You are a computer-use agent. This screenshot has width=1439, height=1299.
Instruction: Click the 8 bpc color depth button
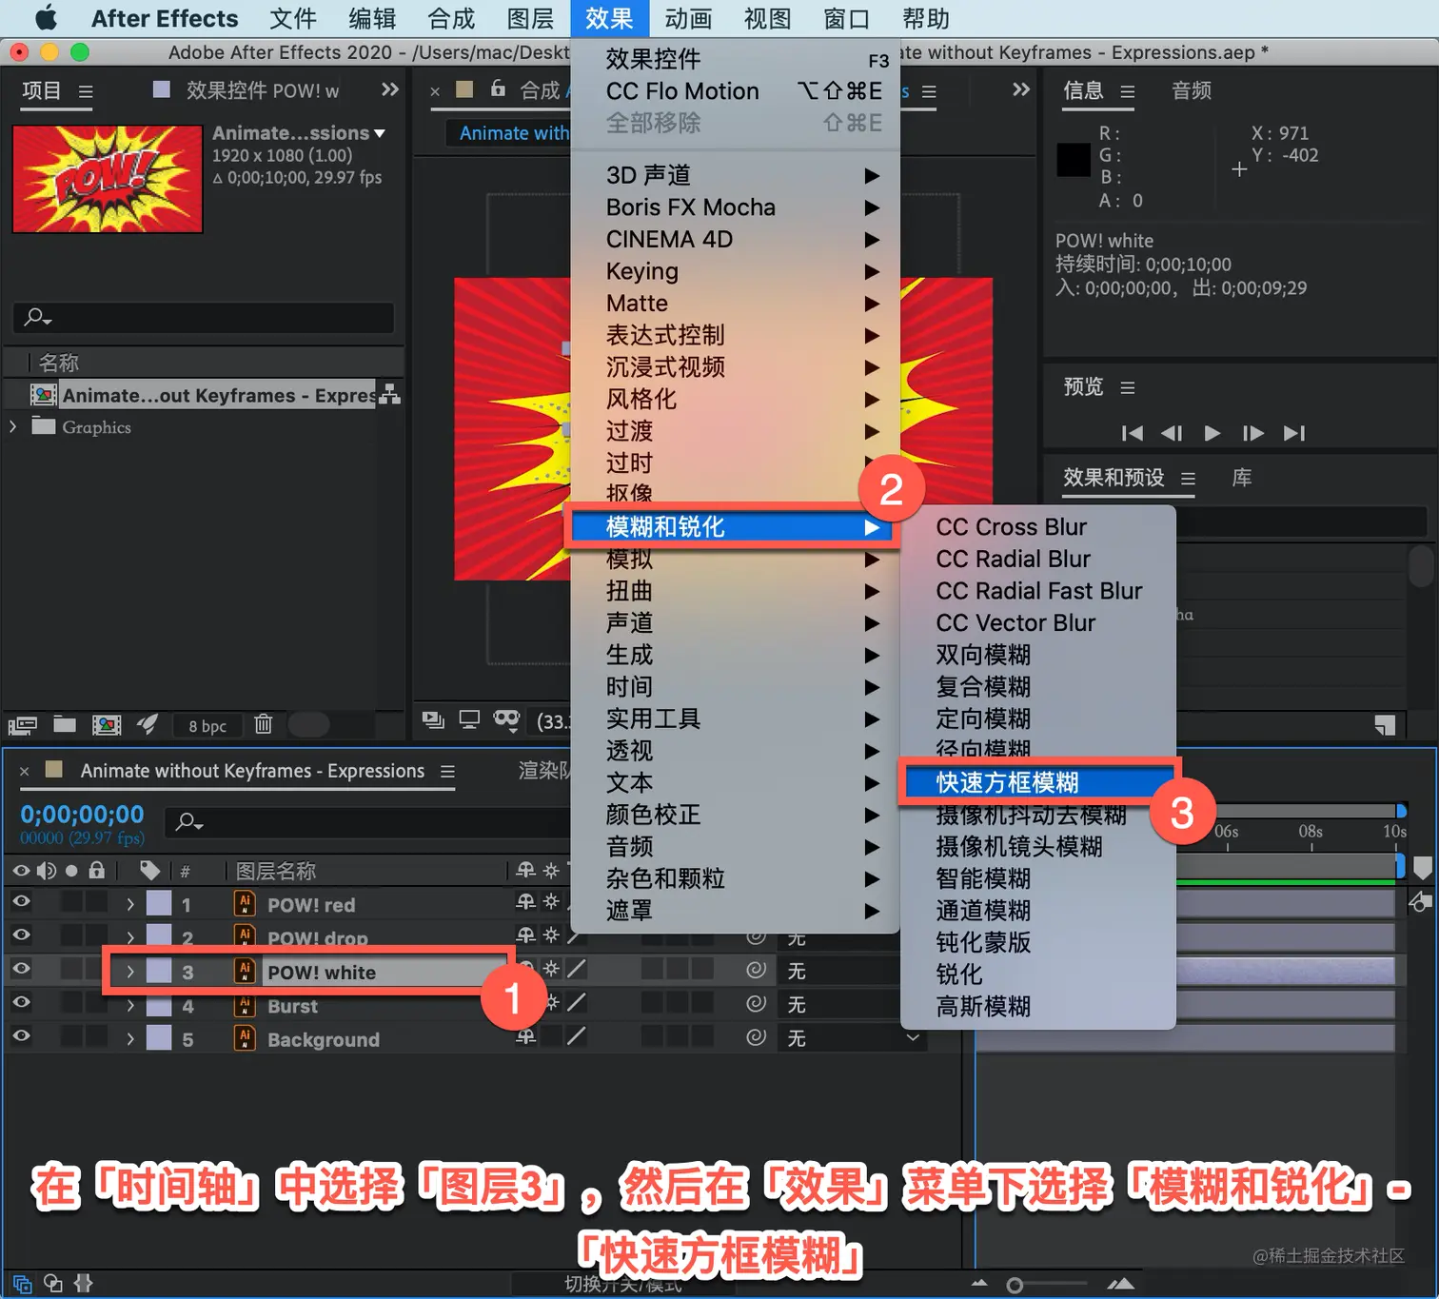point(207,726)
